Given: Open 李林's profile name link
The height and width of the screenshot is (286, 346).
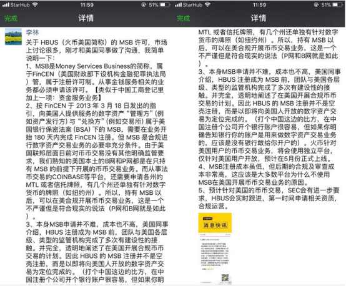Looking at the screenshot, I should click(x=32, y=32).
